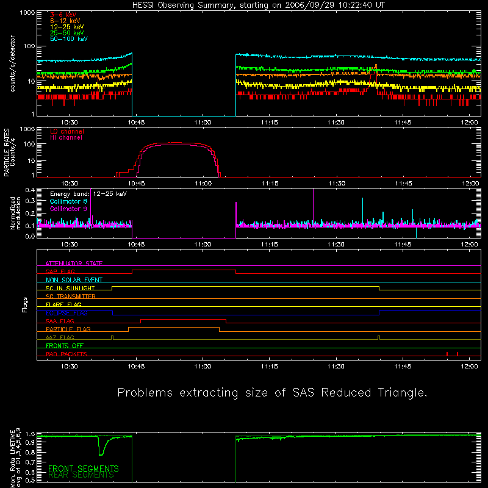Click the HESSI Observing Summary title

tap(258, 5)
